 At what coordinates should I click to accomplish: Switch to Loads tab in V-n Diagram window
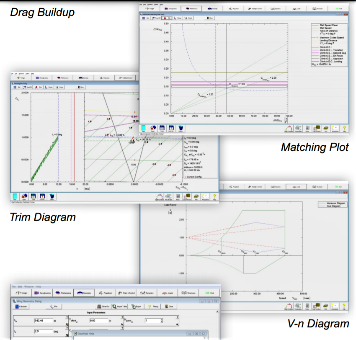pos(296,187)
